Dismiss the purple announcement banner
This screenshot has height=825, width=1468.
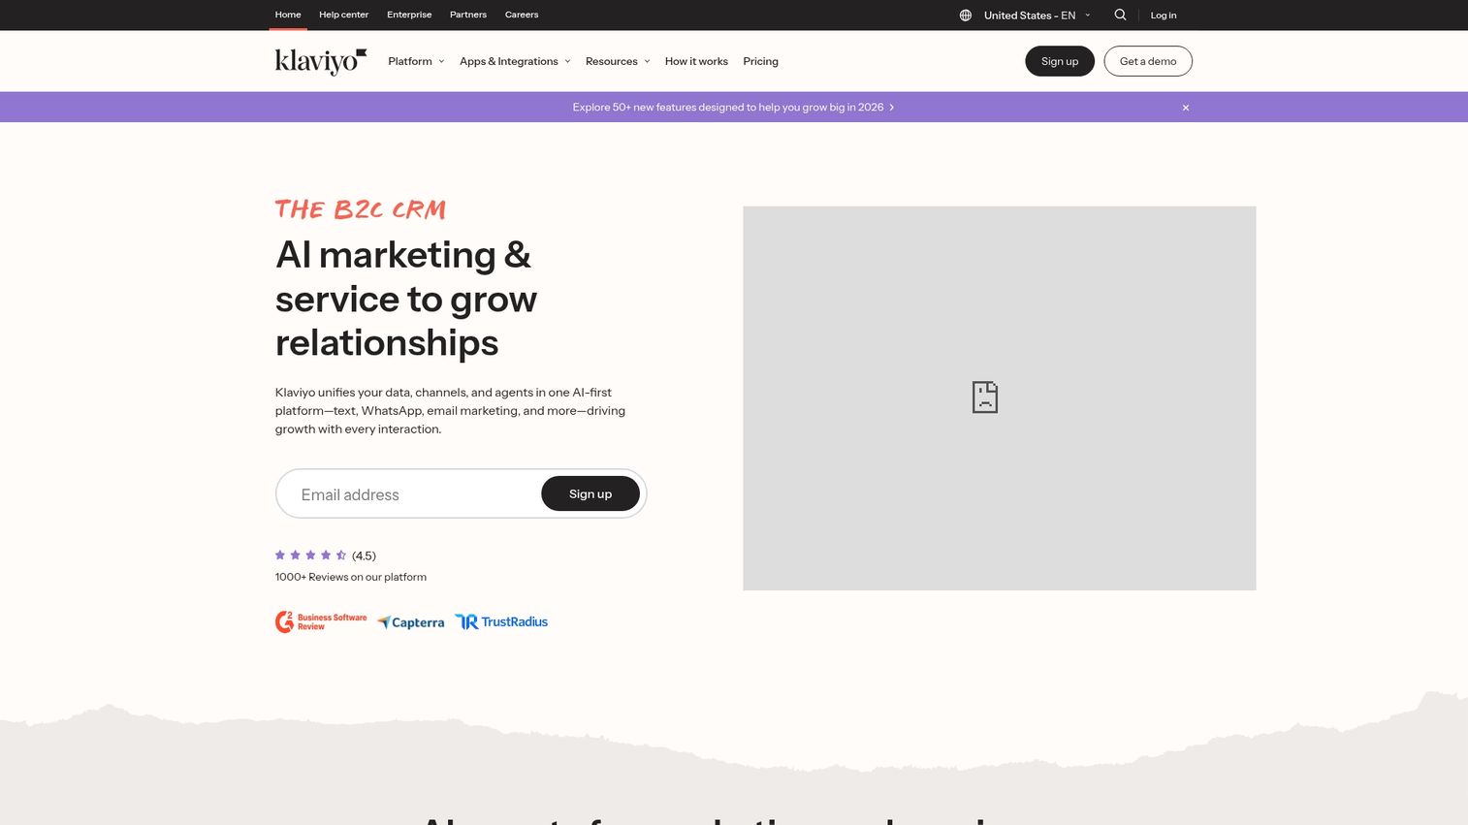pos(1185,108)
